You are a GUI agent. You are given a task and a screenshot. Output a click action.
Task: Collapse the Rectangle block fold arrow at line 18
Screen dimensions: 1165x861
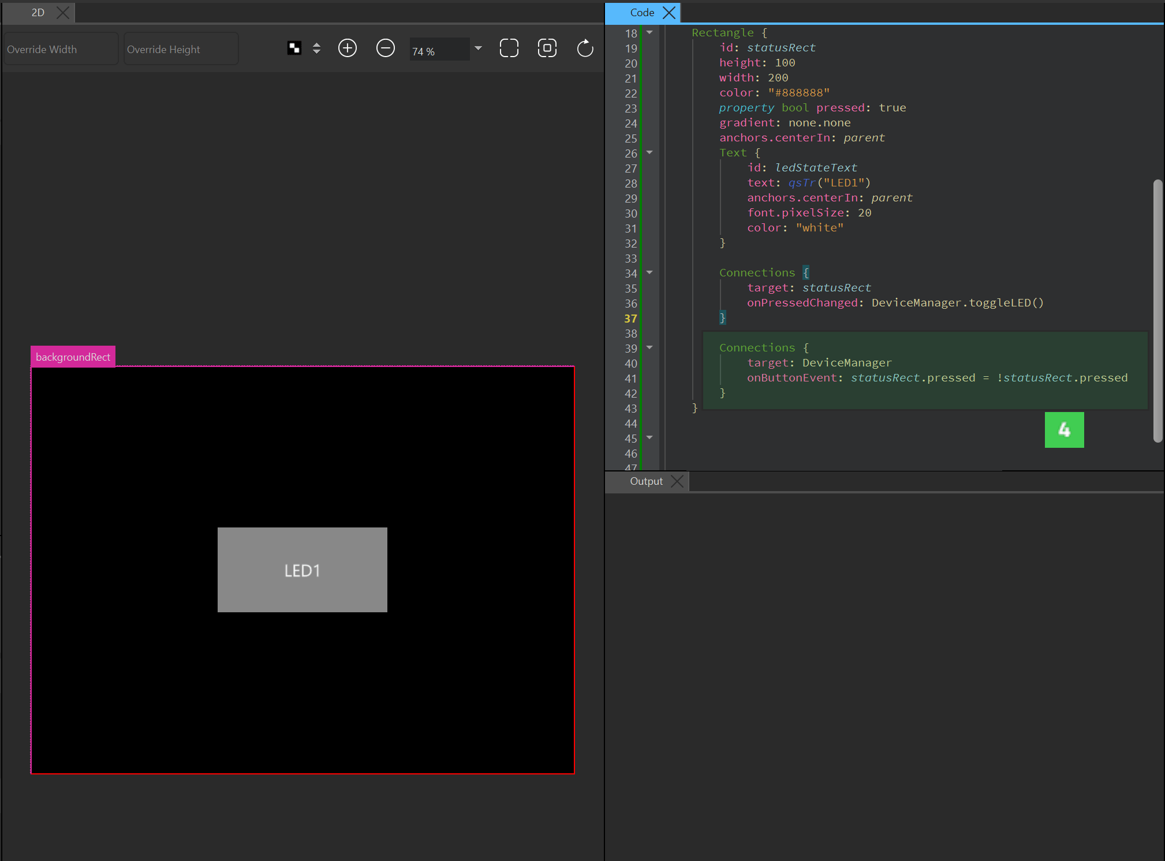click(649, 33)
